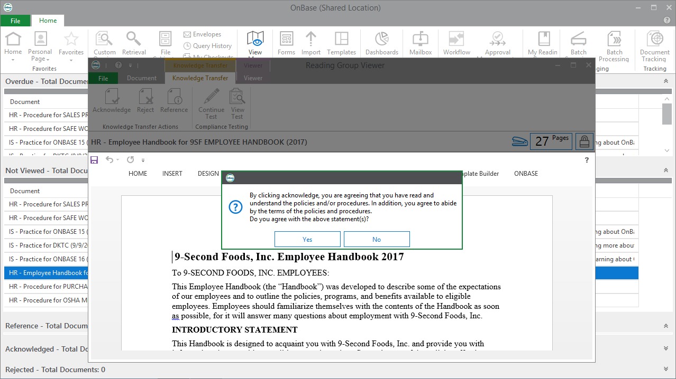Select HR - Procedure for OSHA row
The height and width of the screenshot is (379, 676).
321,300
